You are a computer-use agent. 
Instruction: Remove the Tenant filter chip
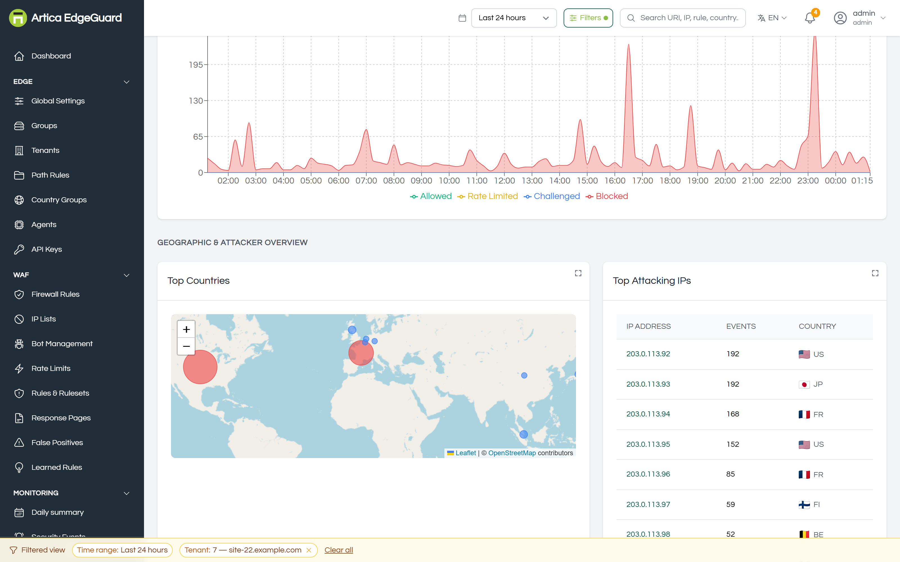(x=309, y=550)
